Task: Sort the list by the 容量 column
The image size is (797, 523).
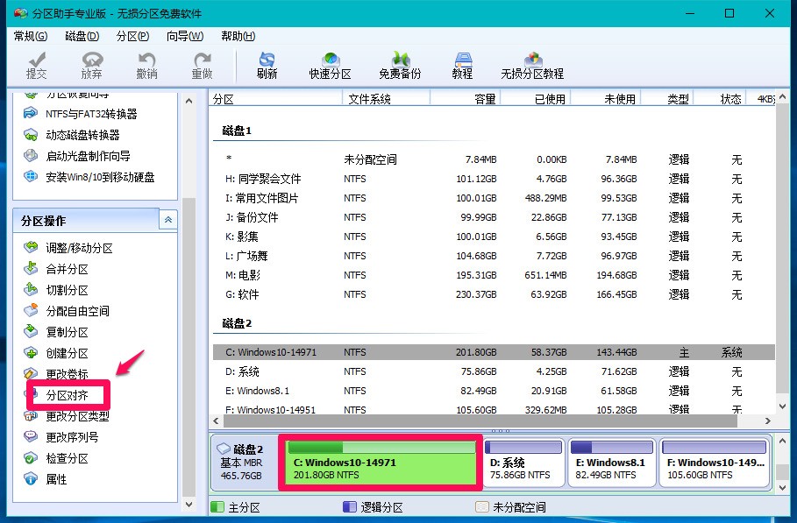Action: [x=466, y=99]
